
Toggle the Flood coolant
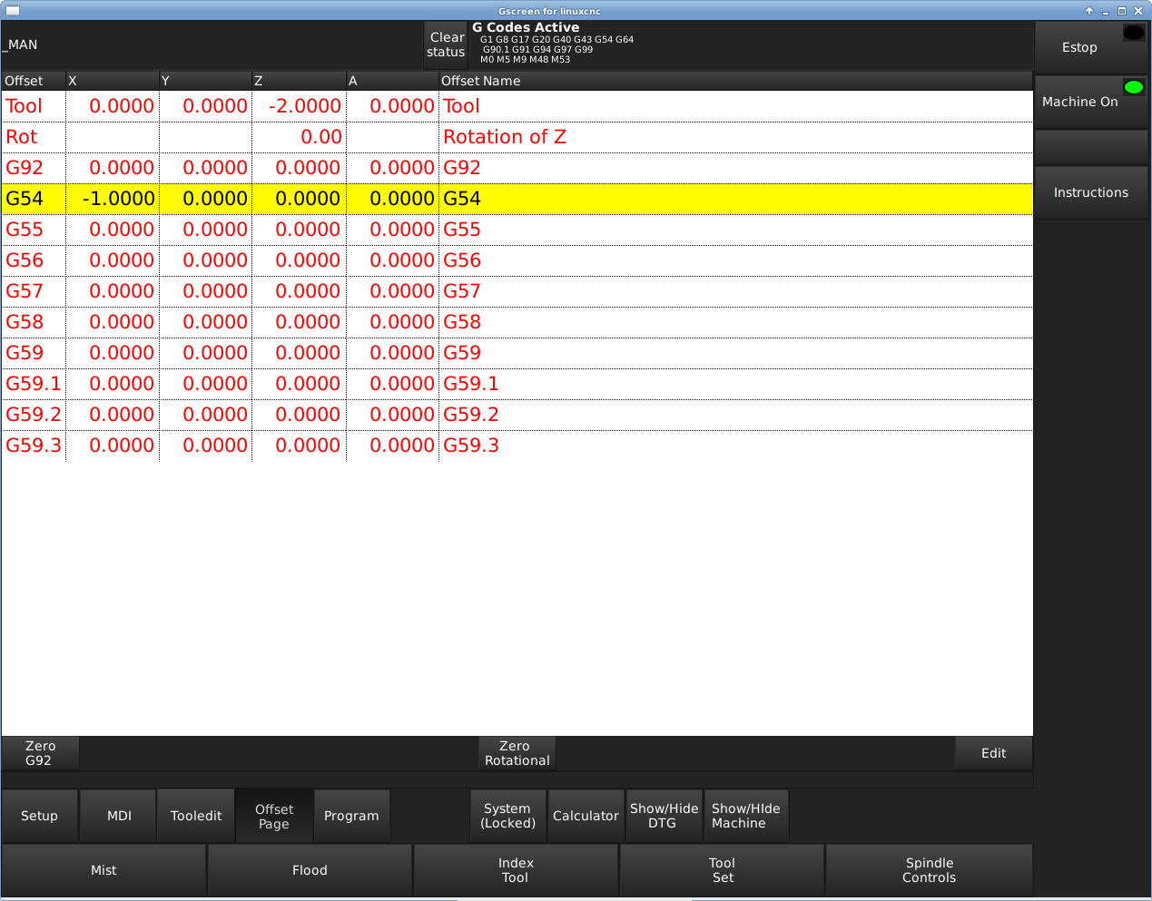(310, 870)
